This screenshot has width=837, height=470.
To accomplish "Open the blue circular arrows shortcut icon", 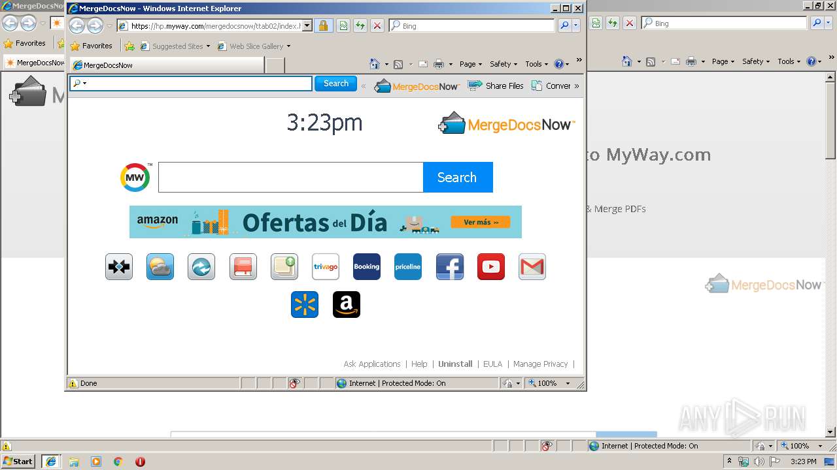I will (x=201, y=266).
